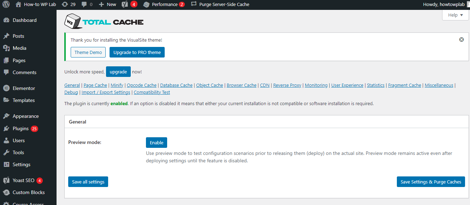470x205 pixels.
Task: Click the Purge Server-Side Cache text
Action: click(x=224, y=5)
